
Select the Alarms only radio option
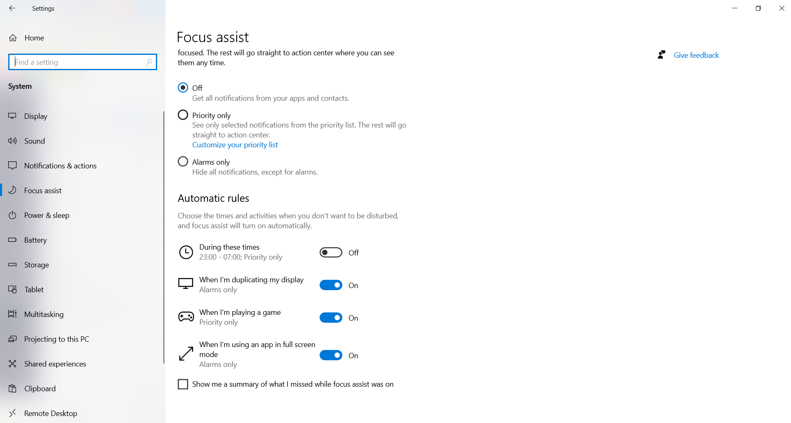(x=183, y=161)
